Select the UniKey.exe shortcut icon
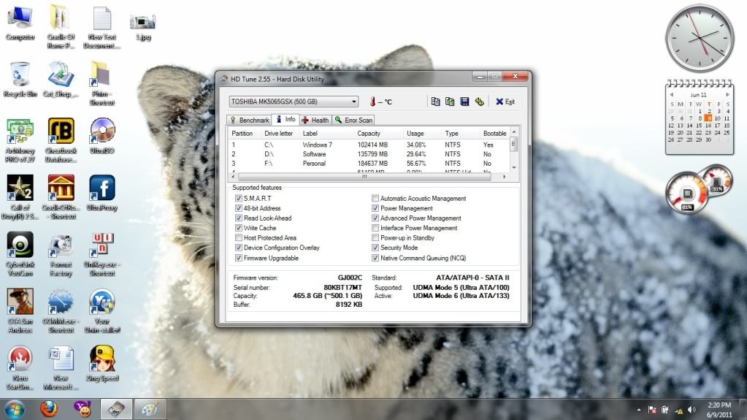The width and height of the screenshot is (747, 420). coord(102,253)
